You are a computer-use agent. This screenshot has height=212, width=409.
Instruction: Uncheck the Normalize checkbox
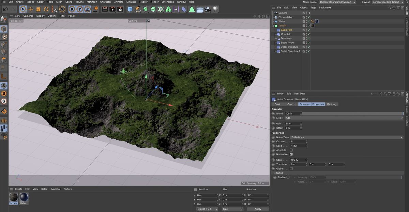(291, 154)
